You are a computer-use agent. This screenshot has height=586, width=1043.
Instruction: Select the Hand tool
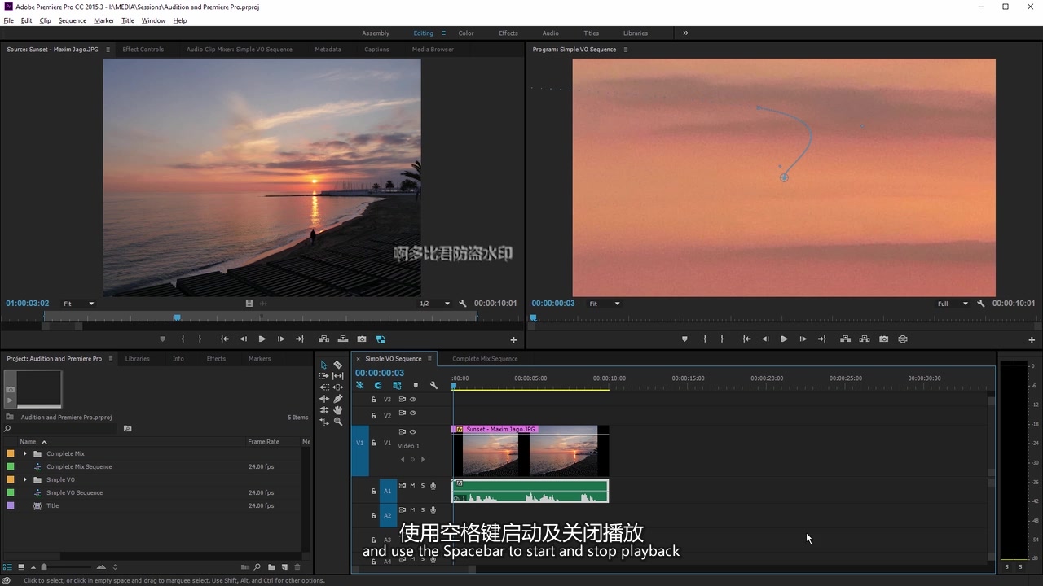[338, 410]
